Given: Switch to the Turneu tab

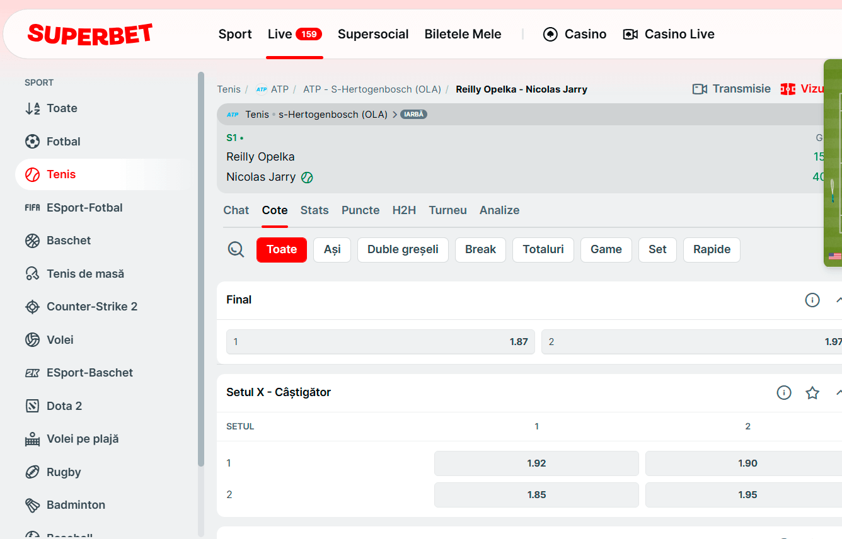Looking at the screenshot, I should pos(448,210).
